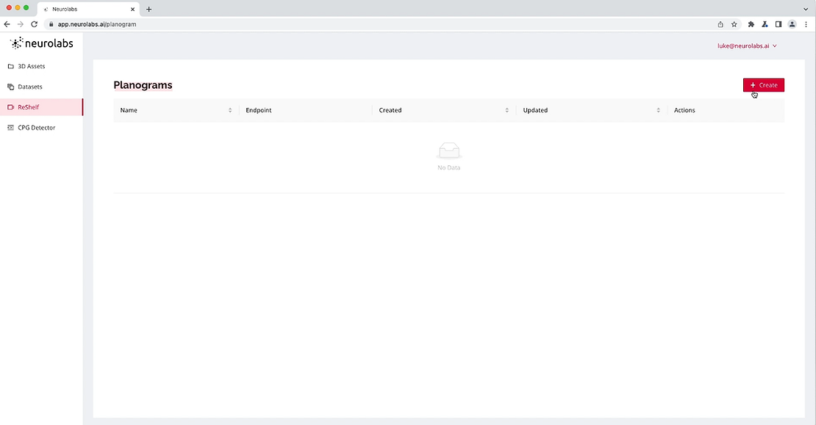Image resolution: width=816 pixels, height=425 pixels.
Task: Click the red Create button
Action: coord(764,85)
